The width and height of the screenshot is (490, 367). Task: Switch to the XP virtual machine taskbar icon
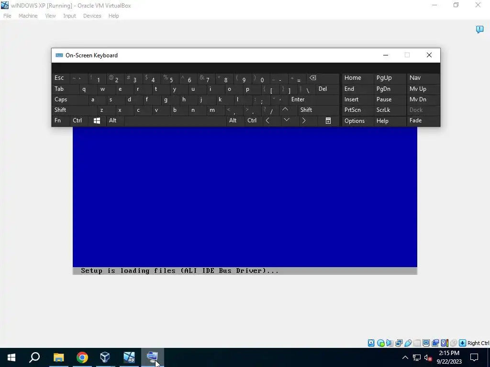[129, 357]
